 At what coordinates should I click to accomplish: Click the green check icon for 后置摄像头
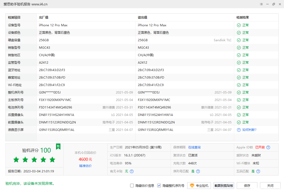(x=239, y=115)
